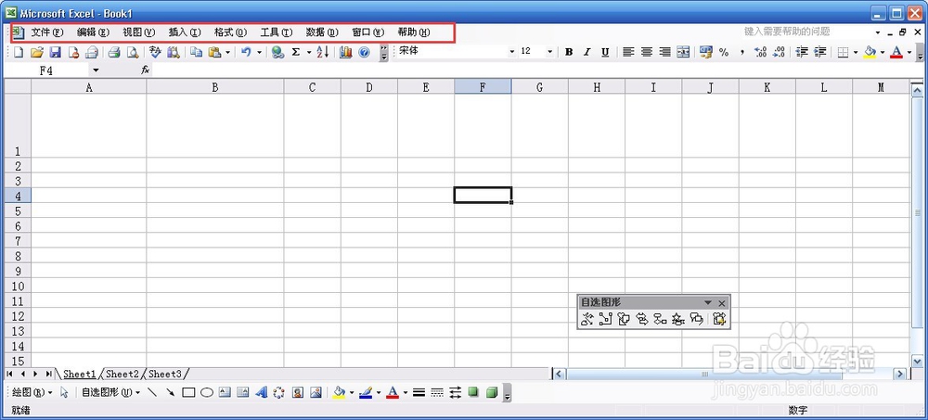Open Excel Help question mark icon
Viewport: 928px width, 420px height.
coord(364,53)
